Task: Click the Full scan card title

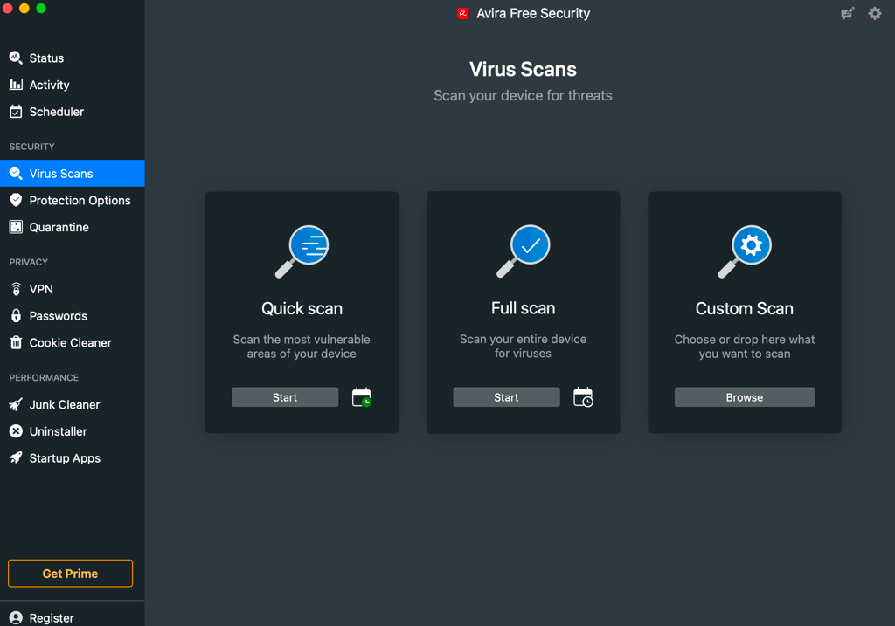Action: 524,308
